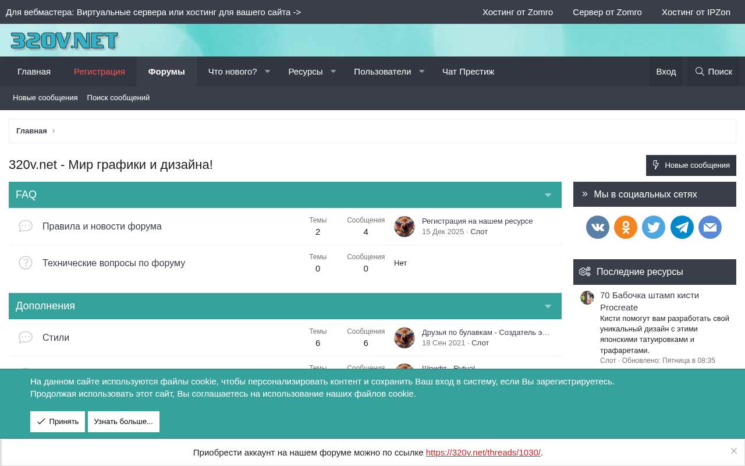Screen dimensions: 745x466
Task: Click the avatar next to Регистрация на нашем ресурсе
Action: [405, 227]
